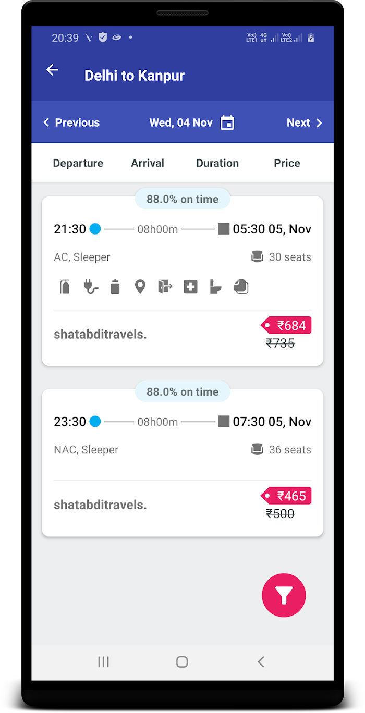Select the ₹684 AC Sleeper fare

click(x=286, y=325)
